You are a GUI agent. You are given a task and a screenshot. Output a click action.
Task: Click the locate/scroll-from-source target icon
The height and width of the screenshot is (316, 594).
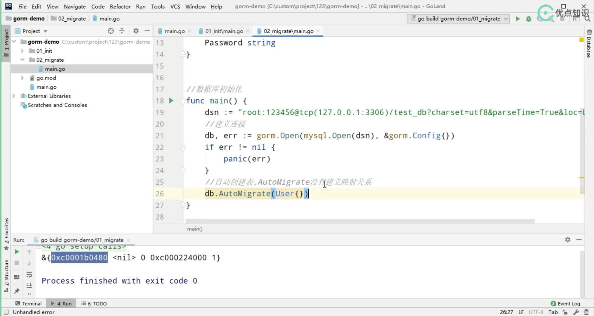point(110,31)
